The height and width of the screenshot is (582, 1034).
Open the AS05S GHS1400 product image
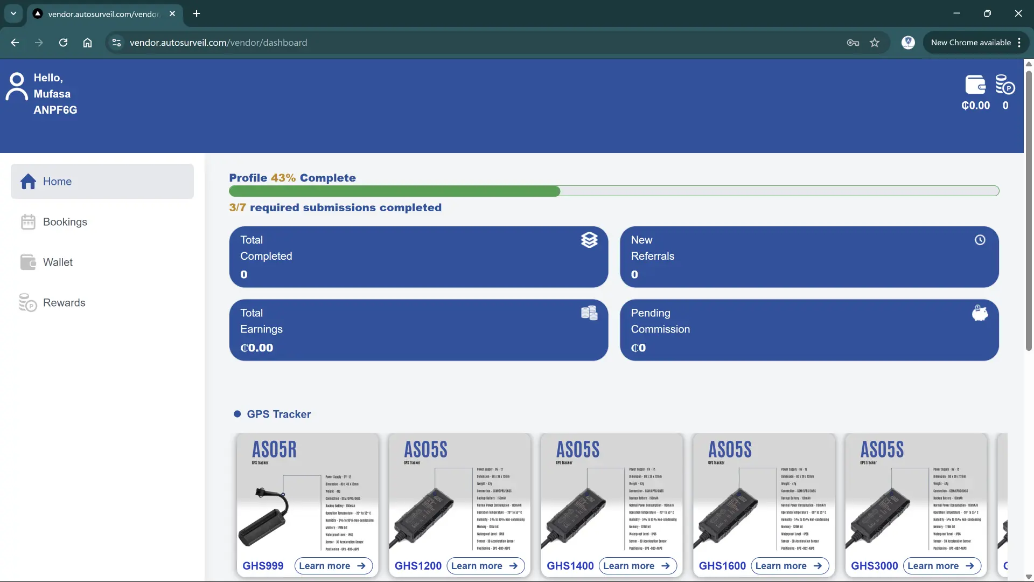click(612, 493)
